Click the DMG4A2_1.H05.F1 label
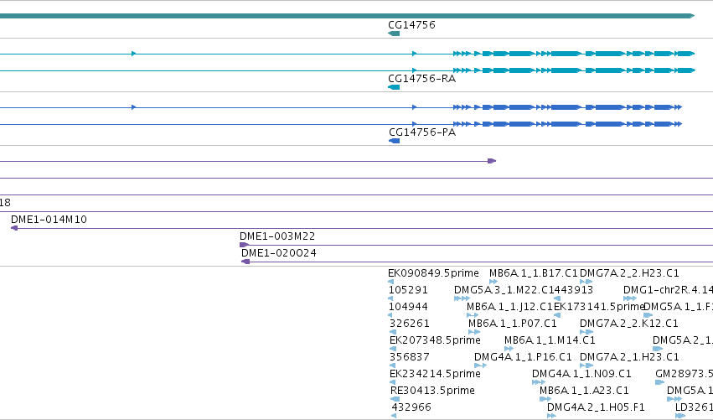Image resolution: width=713 pixels, height=420 pixels. pyautogui.click(x=596, y=407)
